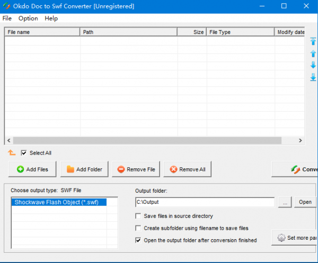
Task: Click the file list scrollbar right arrow
Action: [x=301, y=141]
